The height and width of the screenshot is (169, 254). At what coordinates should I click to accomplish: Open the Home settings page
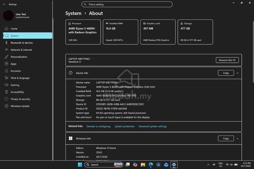(27, 29)
